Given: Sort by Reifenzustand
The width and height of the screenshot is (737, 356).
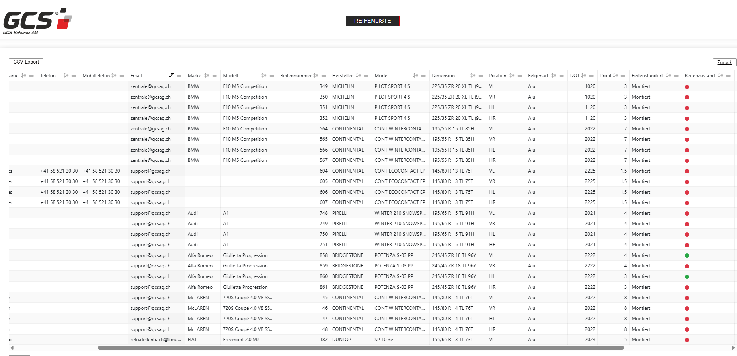Looking at the screenshot, I should click(x=720, y=76).
